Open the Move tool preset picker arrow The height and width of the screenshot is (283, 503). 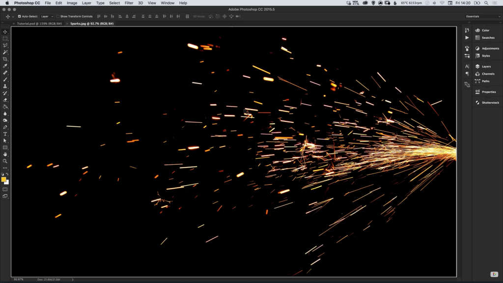coord(13,16)
